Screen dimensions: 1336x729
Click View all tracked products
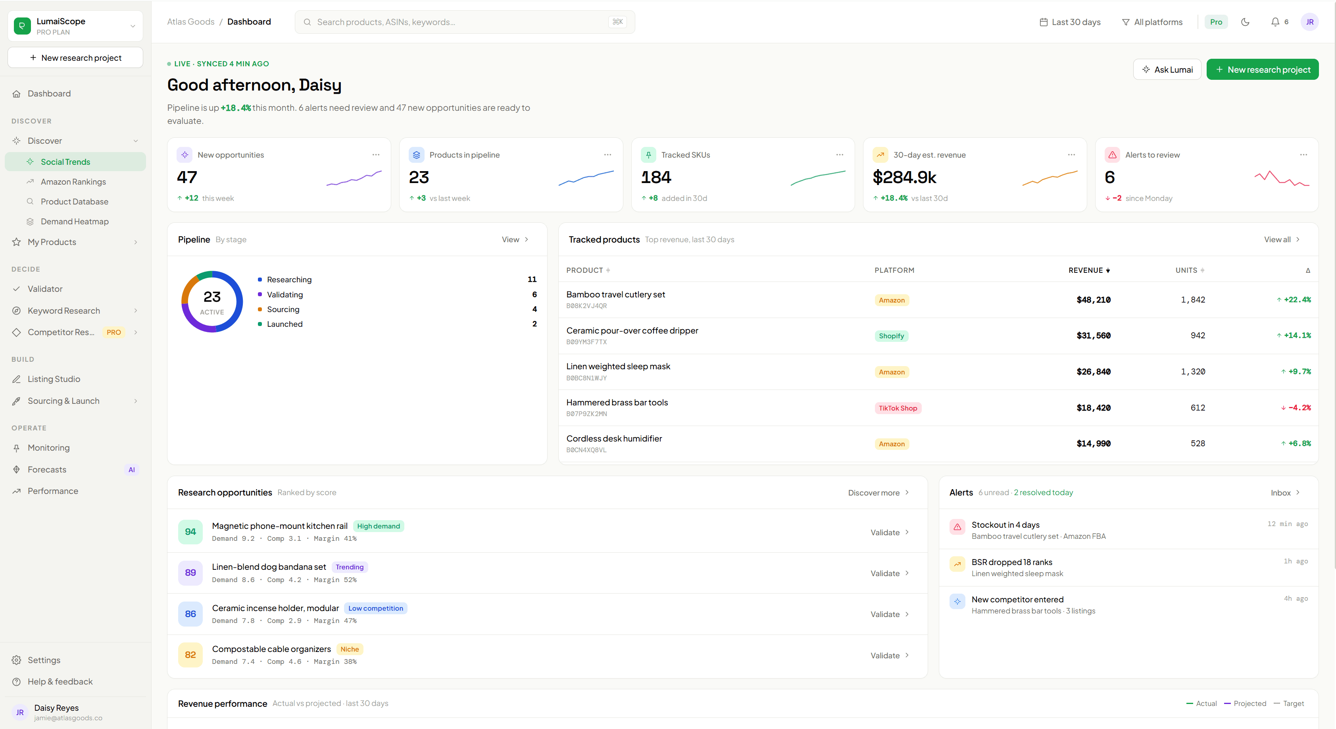1282,239
